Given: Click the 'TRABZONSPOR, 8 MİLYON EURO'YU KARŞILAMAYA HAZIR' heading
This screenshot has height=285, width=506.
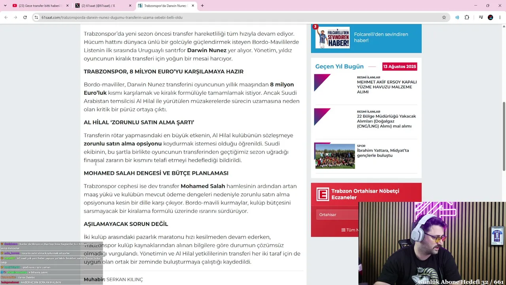Looking at the screenshot, I should click(x=164, y=72).
